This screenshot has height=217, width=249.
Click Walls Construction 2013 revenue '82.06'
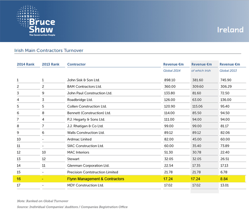point(225,133)
